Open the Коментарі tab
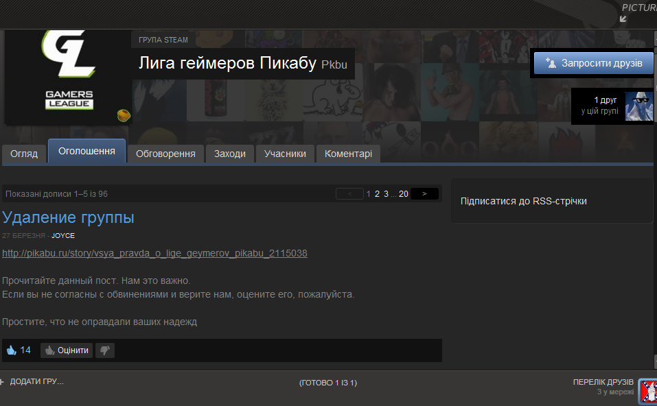Image resolution: width=657 pixels, height=406 pixels. (348, 154)
